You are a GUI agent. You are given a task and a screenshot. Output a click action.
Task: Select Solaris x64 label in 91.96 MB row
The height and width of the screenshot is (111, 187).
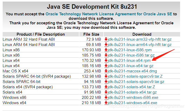pyautogui.click(x=12, y=92)
